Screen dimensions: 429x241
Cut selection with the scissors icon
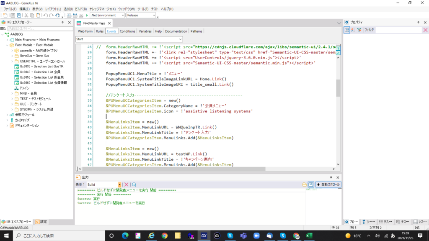[26, 15]
